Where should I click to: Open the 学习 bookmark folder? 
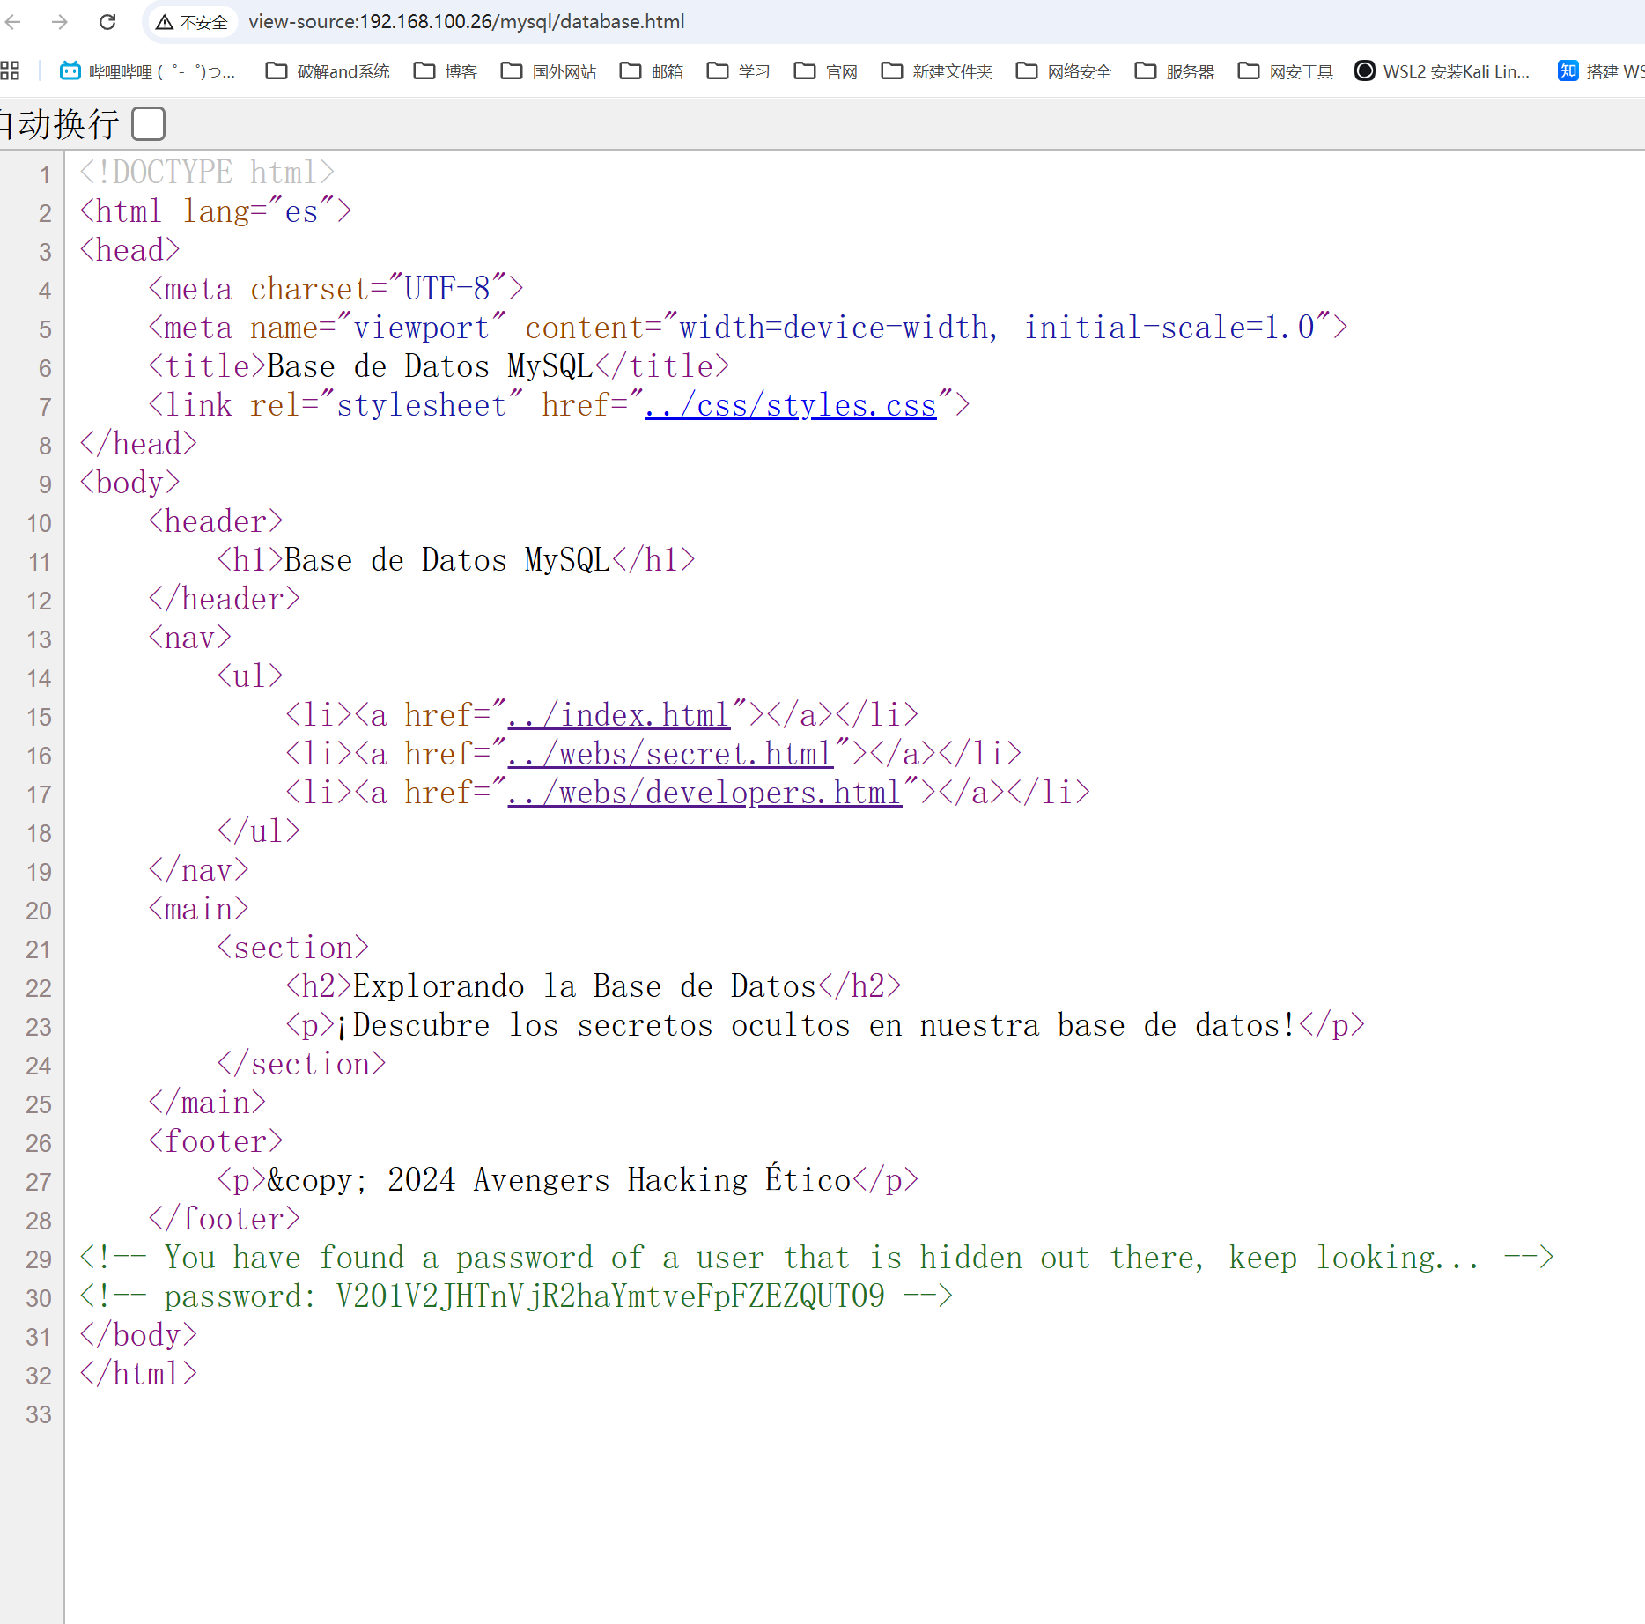coord(739,70)
